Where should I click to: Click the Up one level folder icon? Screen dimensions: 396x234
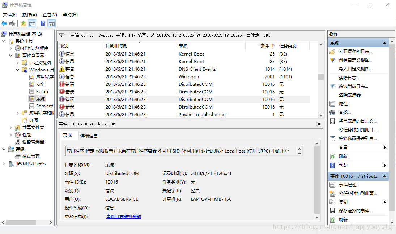click(24, 24)
